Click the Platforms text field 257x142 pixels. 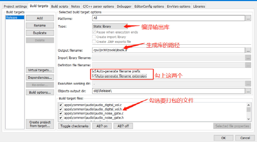(169, 18)
